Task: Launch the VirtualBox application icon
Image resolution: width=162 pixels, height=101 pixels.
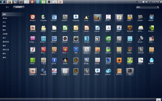Action: pyautogui.click(x=130, y=40)
